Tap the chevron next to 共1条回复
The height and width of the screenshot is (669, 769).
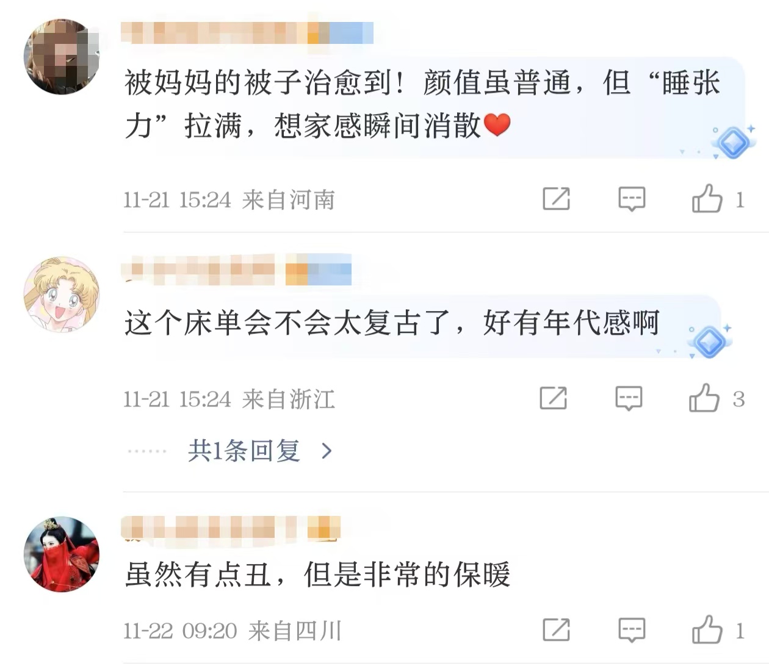[327, 451]
